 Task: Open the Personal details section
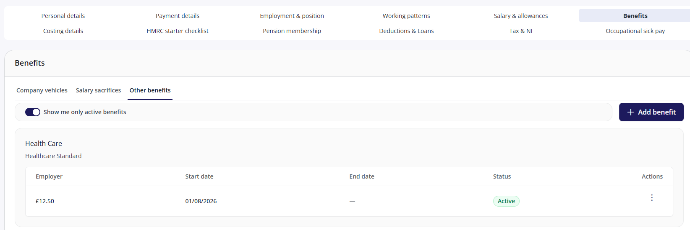point(63,16)
